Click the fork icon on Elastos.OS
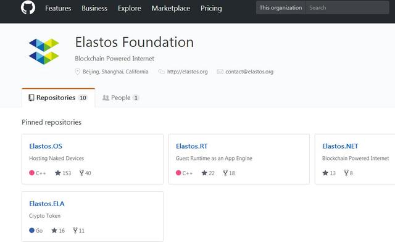The width and height of the screenshot is (395, 245). (81, 173)
